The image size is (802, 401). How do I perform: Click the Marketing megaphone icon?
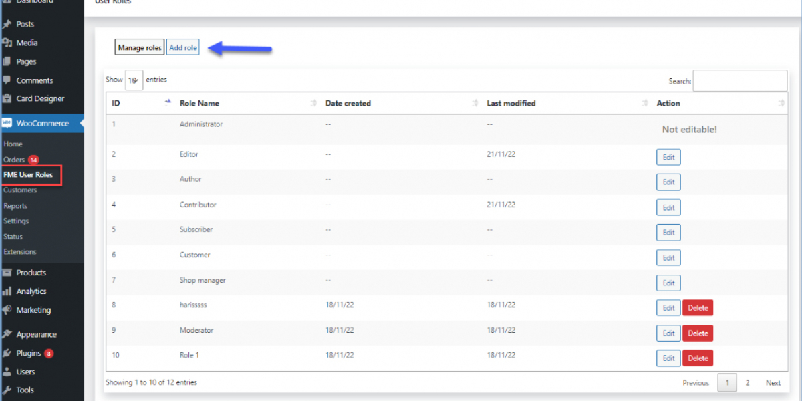[7, 310]
